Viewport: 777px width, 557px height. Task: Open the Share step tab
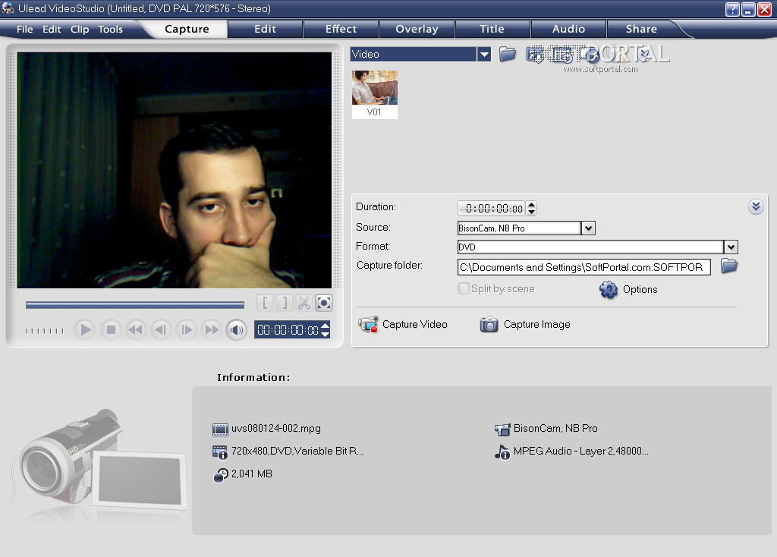coord(641,29)
